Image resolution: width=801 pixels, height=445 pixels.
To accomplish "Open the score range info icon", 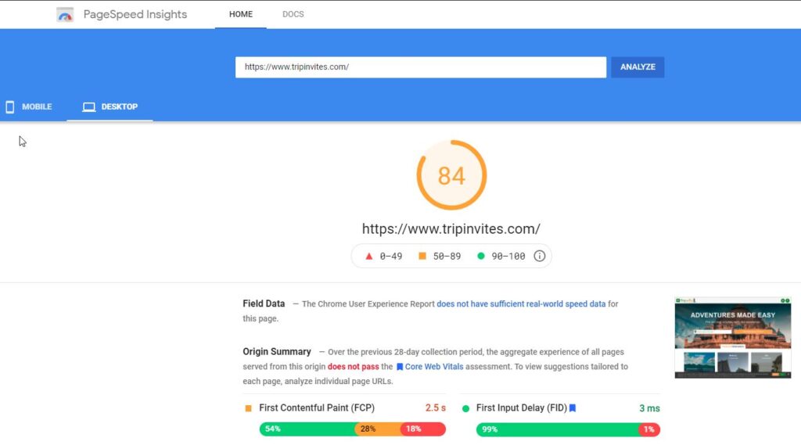I will (540, 256).
